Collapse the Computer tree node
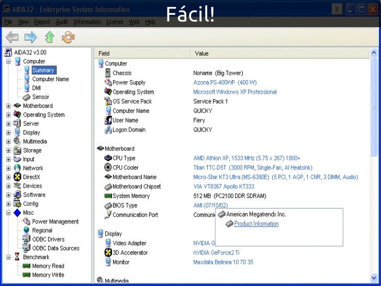This screenshot has height=286, width=381. coord(8,61)
